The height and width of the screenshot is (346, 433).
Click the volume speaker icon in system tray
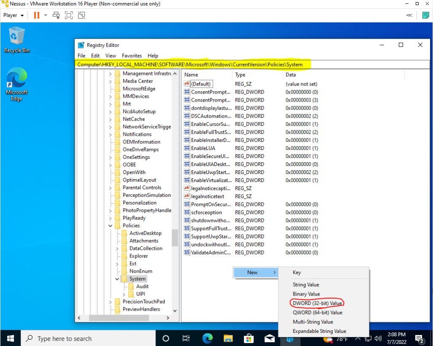pos(378,338)
